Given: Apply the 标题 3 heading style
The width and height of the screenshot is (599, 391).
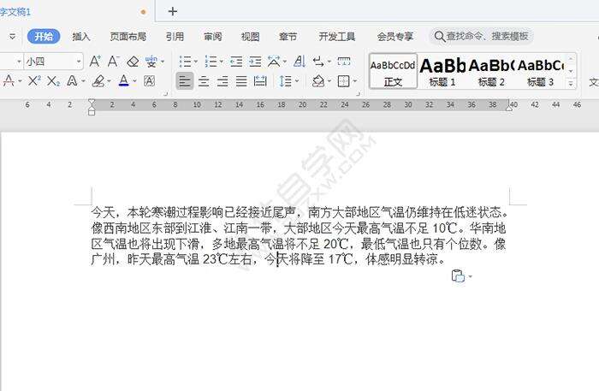Looking at the screenshot, I should click(x=540, y=71).
